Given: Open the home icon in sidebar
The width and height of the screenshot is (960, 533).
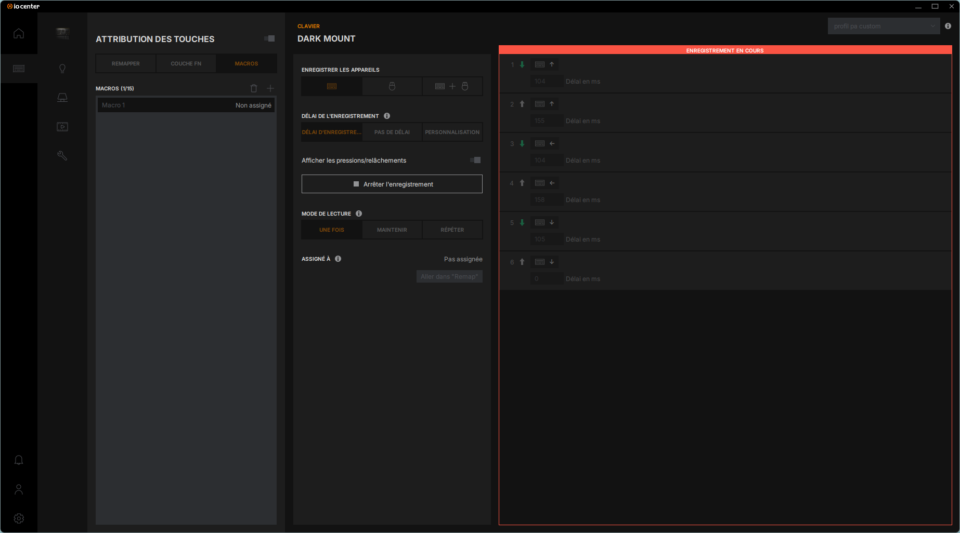Looking at the screenshot, I should coord(19,33).
